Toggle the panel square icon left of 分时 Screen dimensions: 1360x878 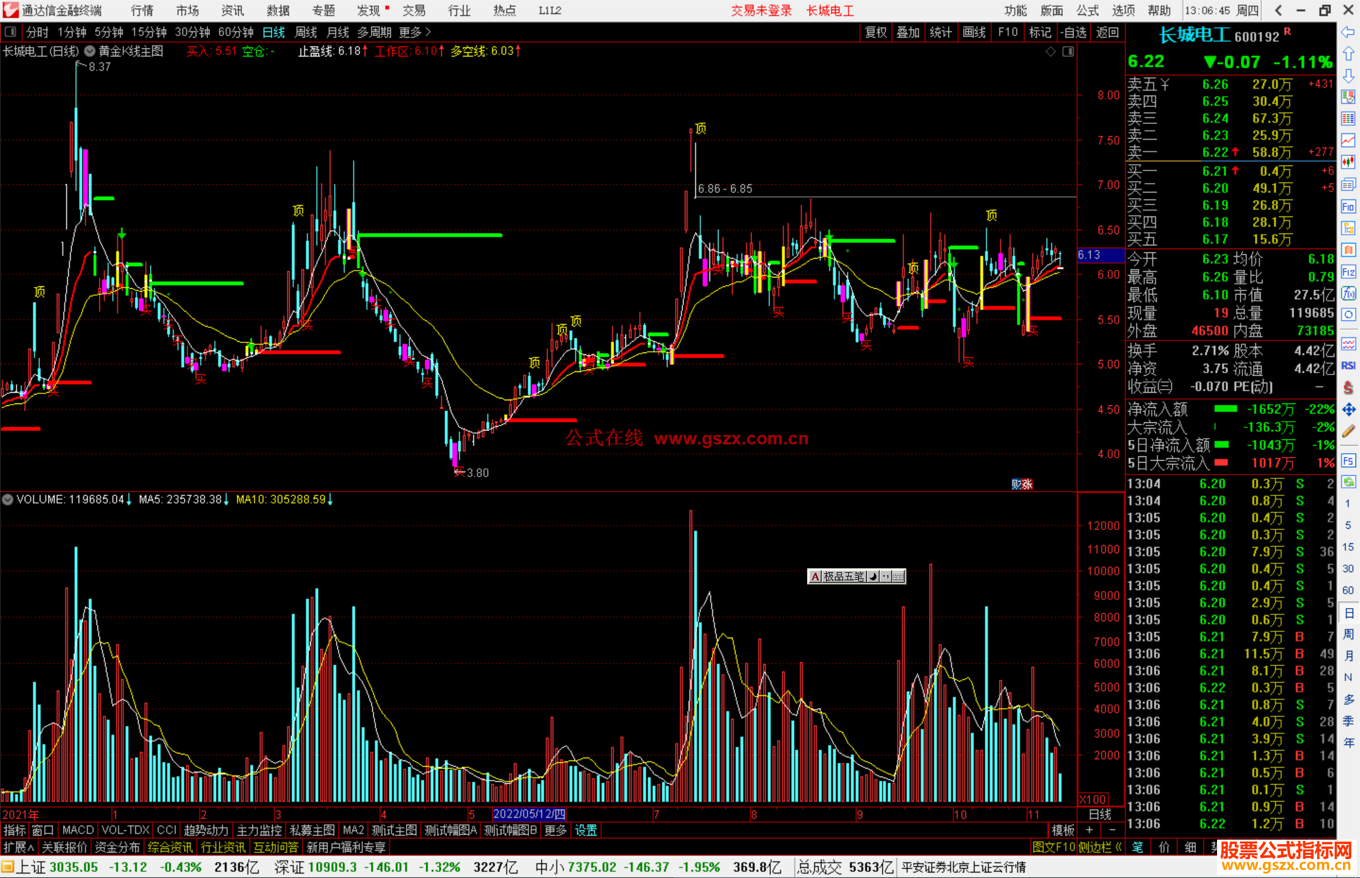pyautogui.click(x=11, y=31)
